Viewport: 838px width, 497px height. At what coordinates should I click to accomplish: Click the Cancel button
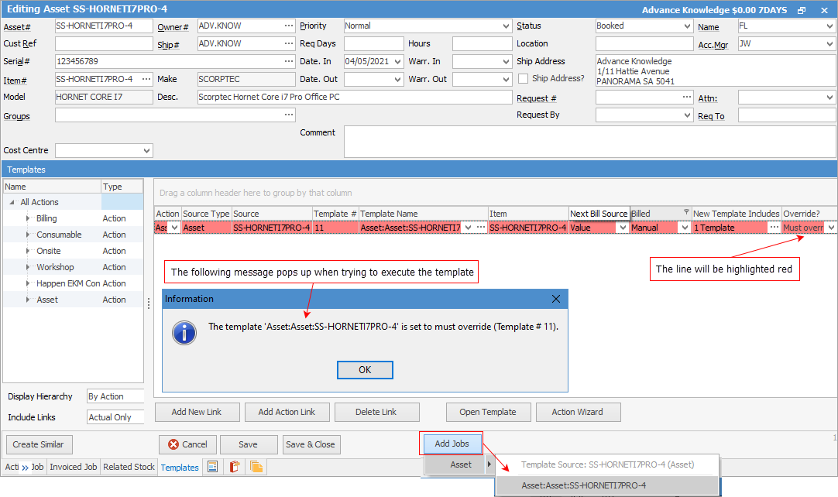click(x=187, y=444)
